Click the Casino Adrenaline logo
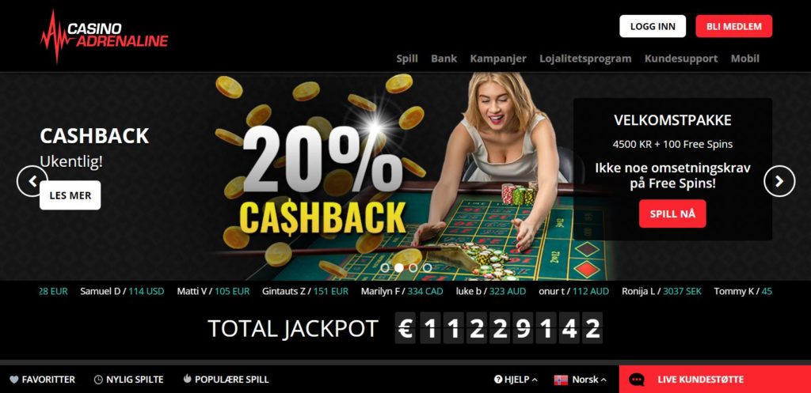811x393 pixels. pyautogui.click(x=105, y=36)
